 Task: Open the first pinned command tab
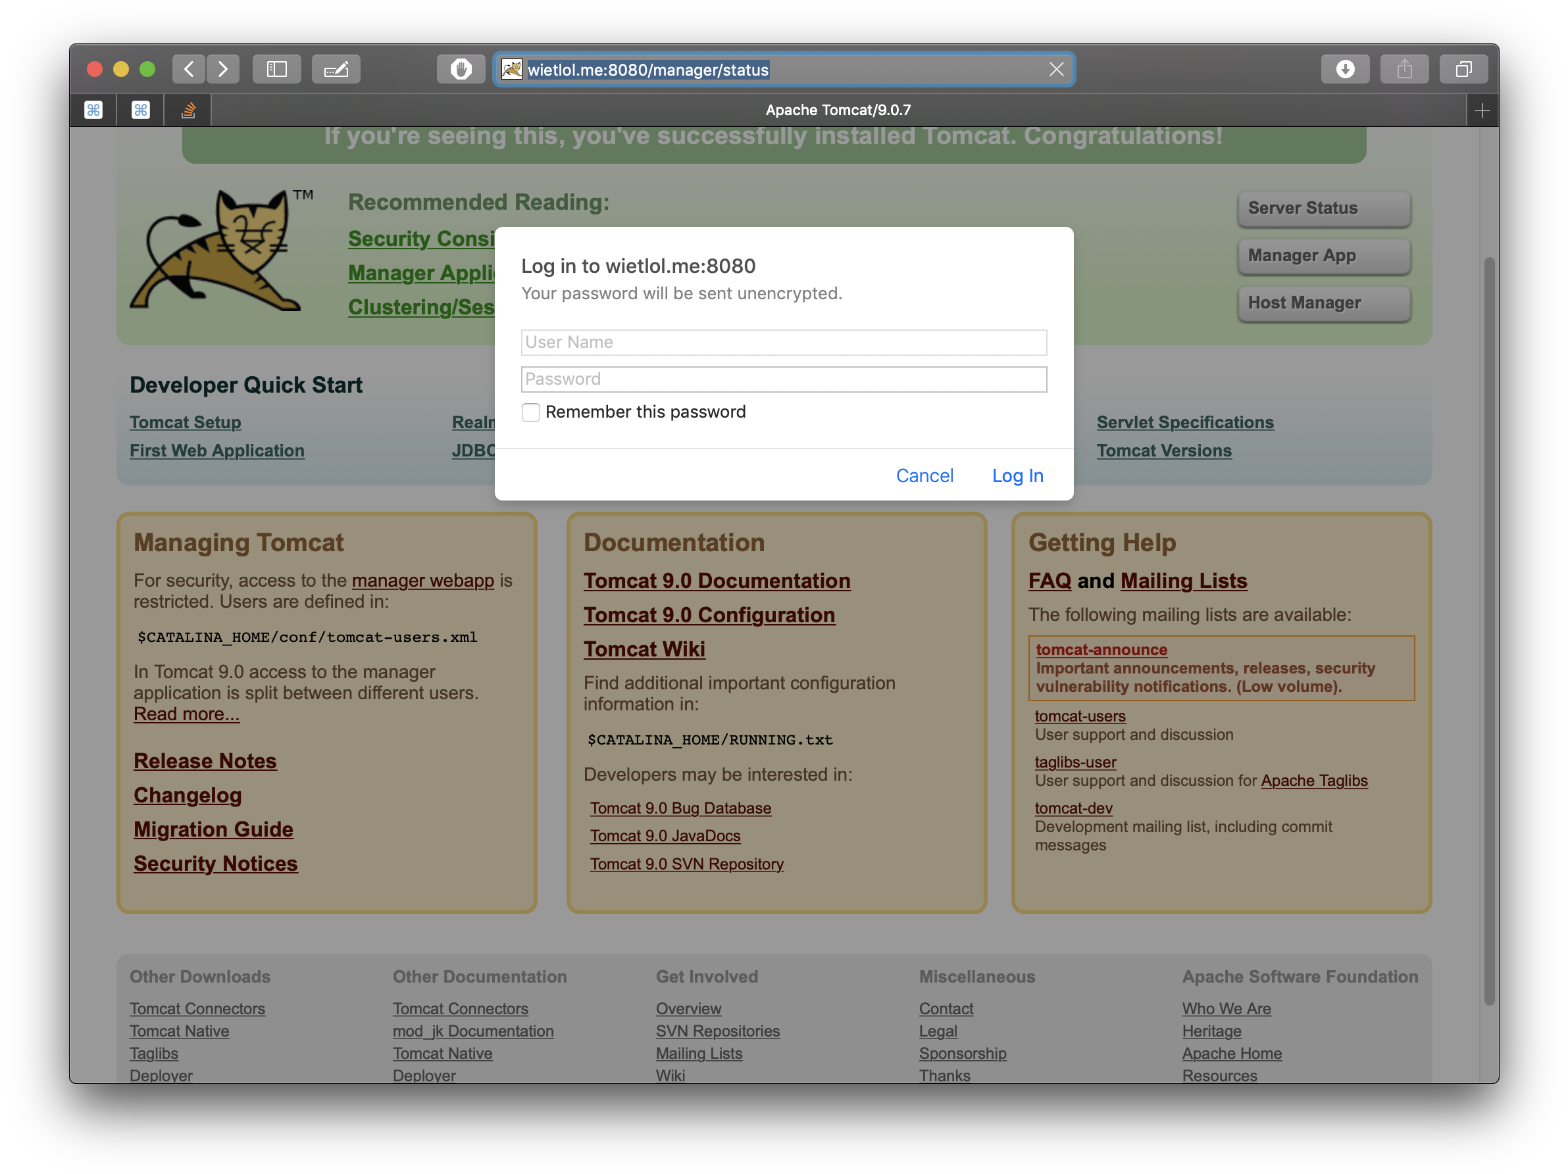pos(93,110)
